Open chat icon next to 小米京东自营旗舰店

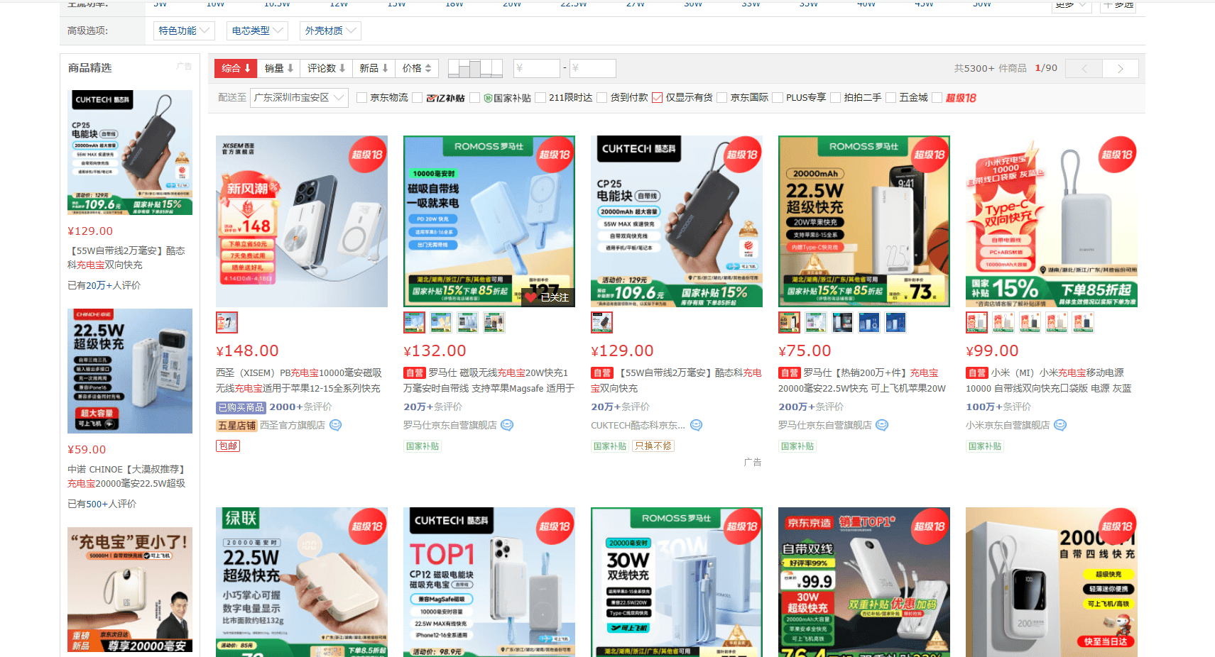point(1060,425)
